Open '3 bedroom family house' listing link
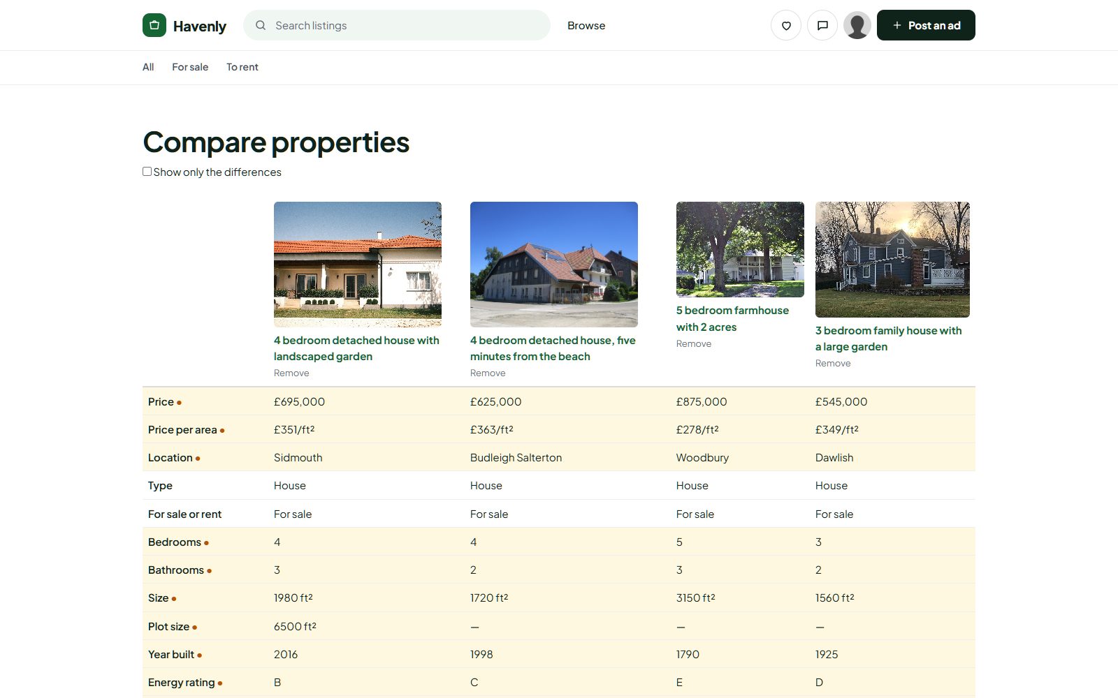Image resolution: width=1118 pixels, height=698 pixels. (888, 339)
